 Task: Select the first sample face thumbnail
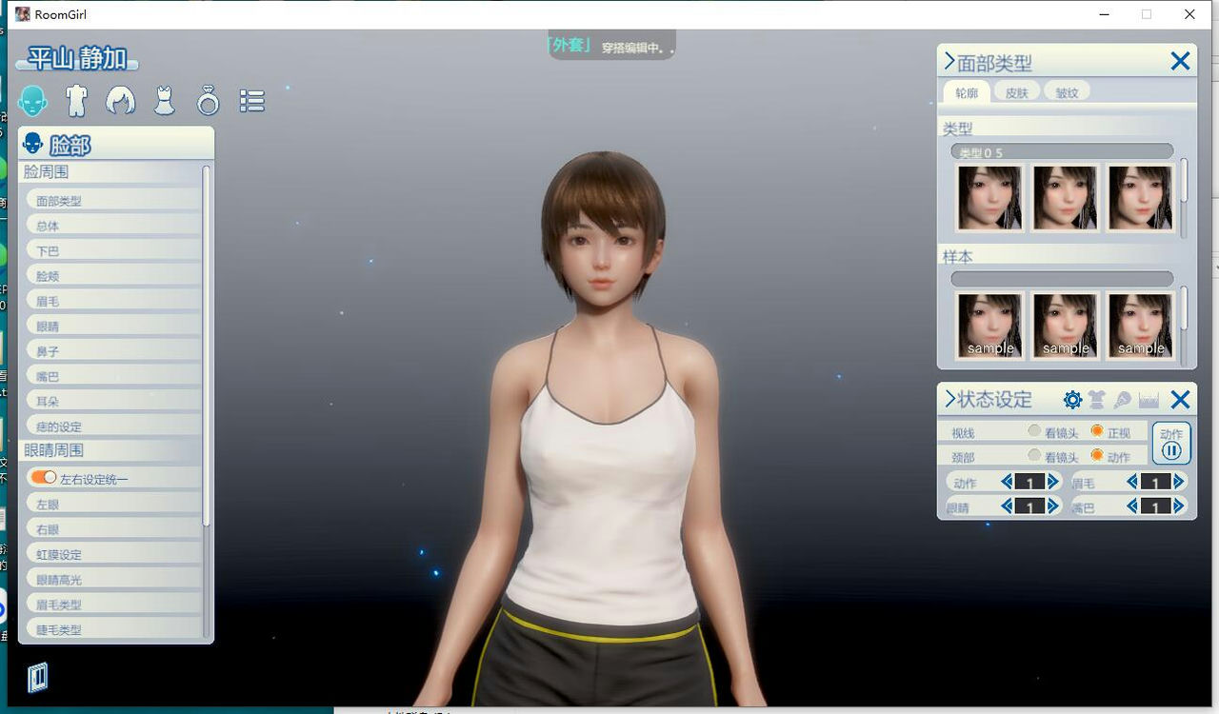(x=990, y=325)
